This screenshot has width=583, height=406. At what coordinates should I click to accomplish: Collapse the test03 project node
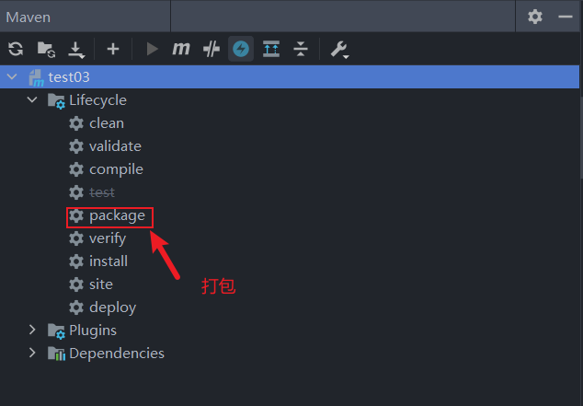[12, 77]
